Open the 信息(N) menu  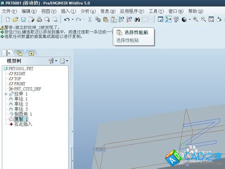click(108, 11)
